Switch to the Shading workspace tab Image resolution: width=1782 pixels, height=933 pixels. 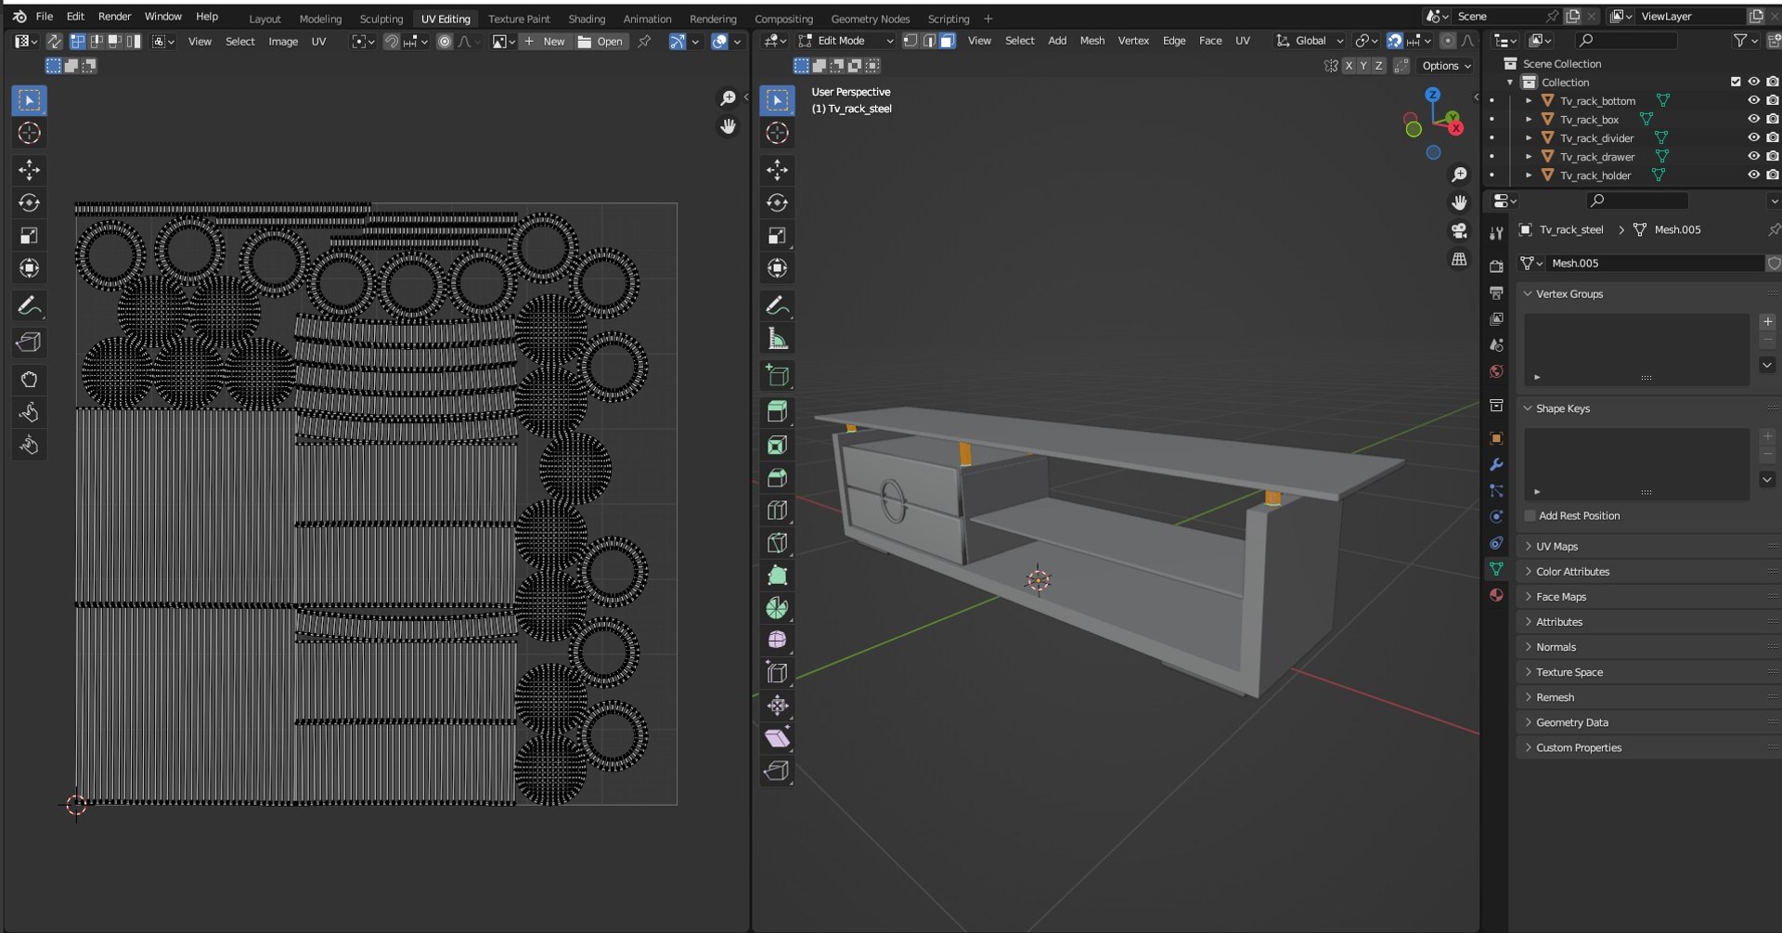[x=587, y=19]
